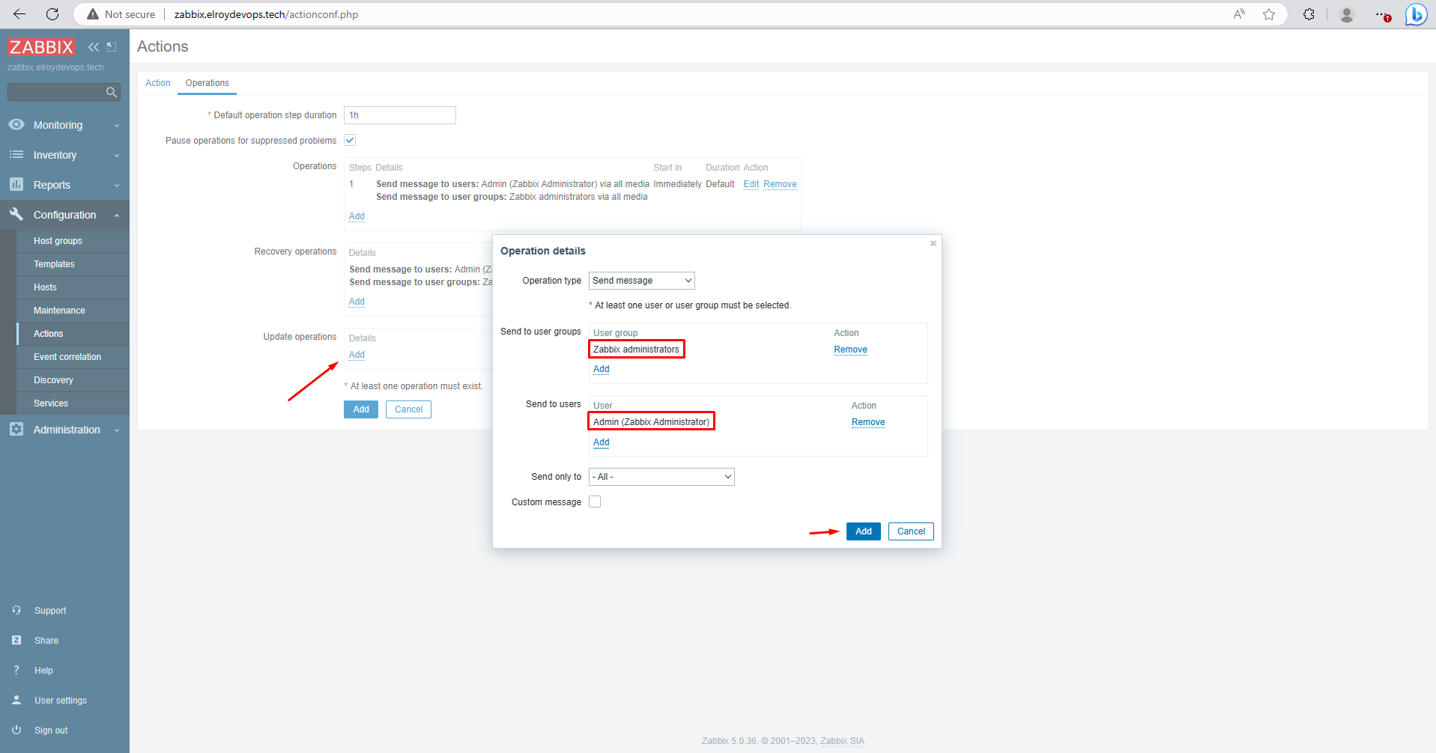Click the Share Z icon

tap(16, 640)
